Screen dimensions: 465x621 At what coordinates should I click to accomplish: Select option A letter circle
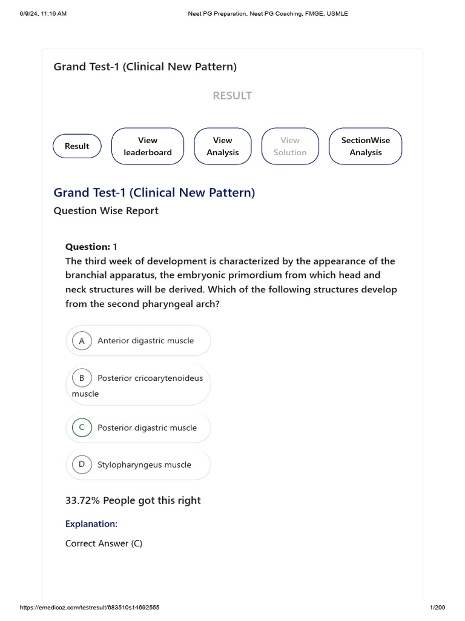point(82,341)
